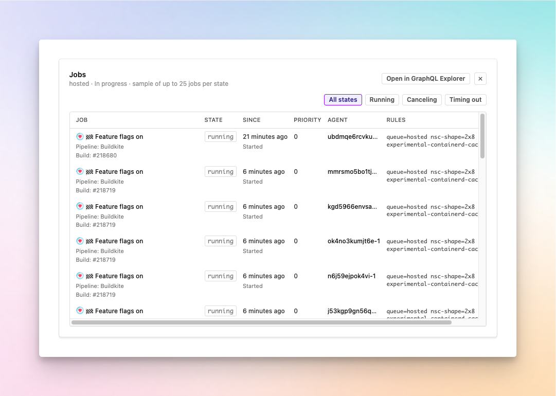The width and height of the screenshot is (556, 396).
Task: Click agent name ok4no3kumjt6e-1
Action: 353,241
